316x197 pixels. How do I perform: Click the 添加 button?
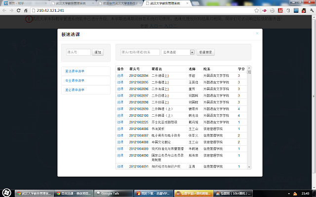point(98,52)
